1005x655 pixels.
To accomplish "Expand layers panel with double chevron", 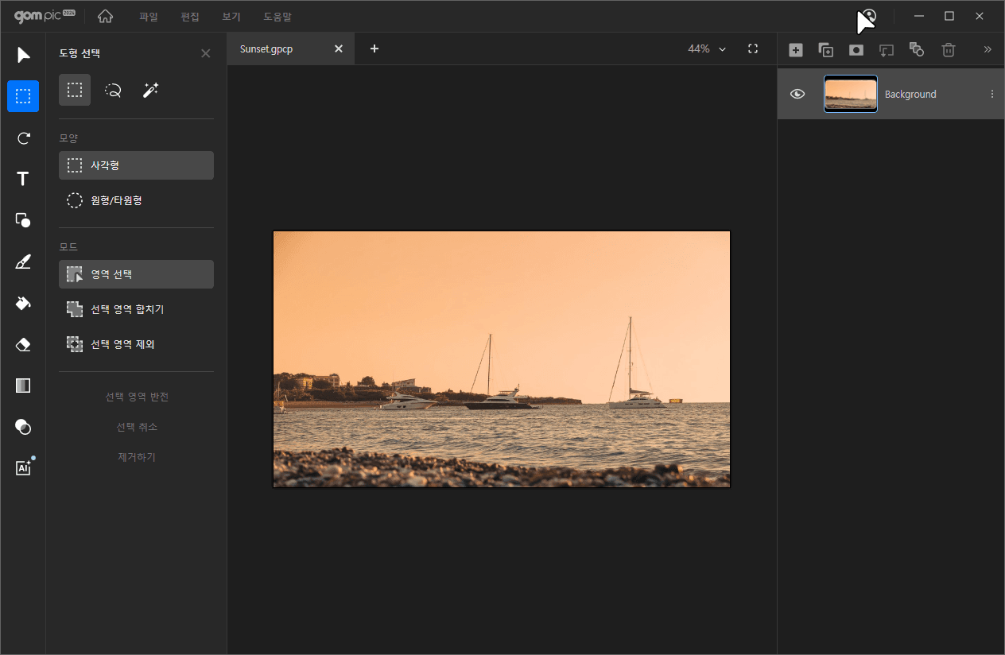I will coord(988,49).
